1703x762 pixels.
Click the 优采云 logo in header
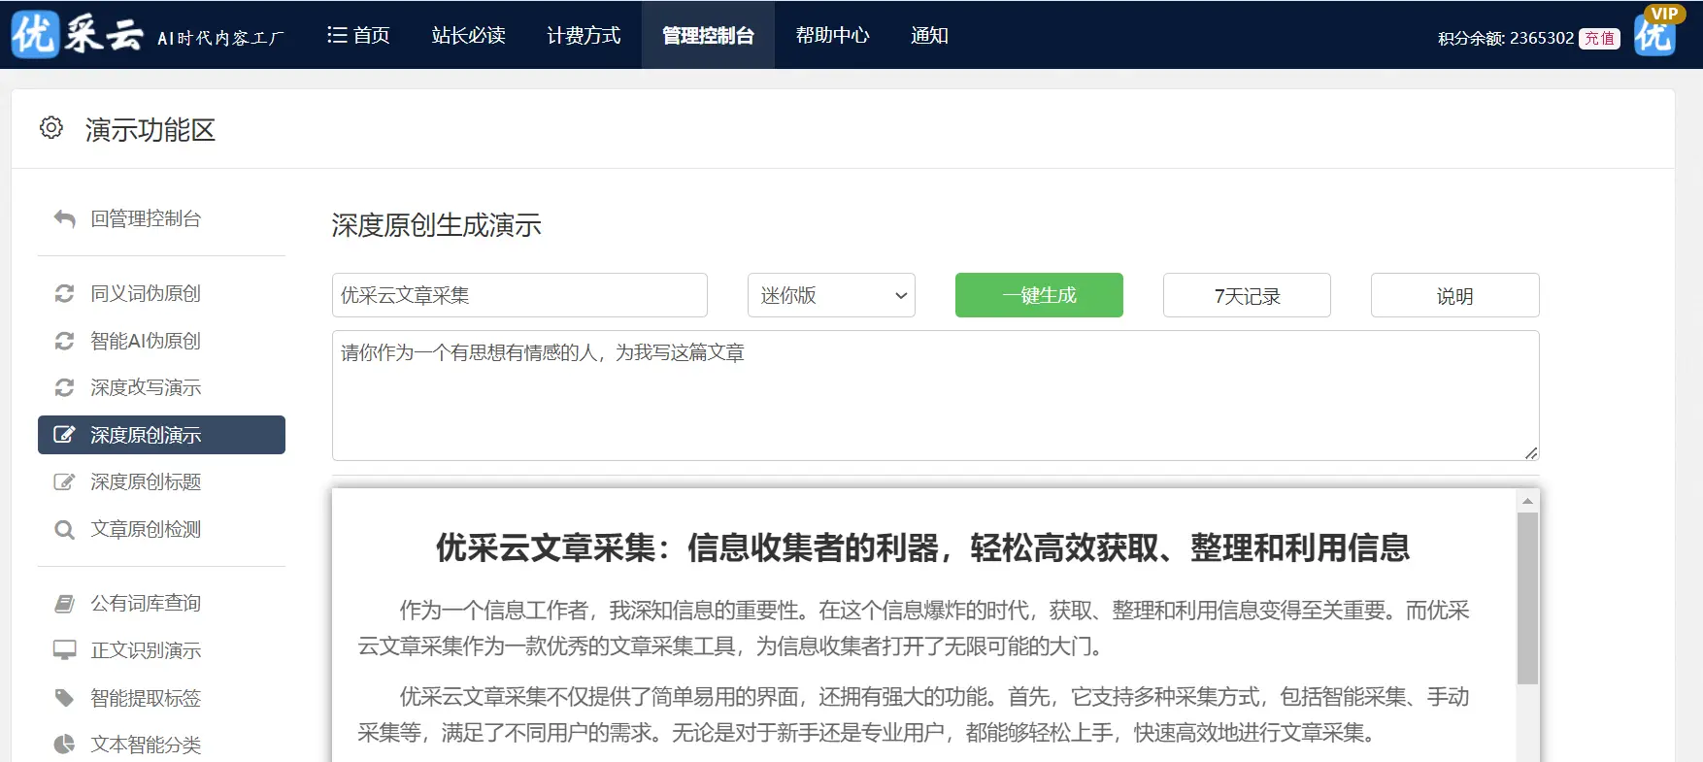(78, 35)
